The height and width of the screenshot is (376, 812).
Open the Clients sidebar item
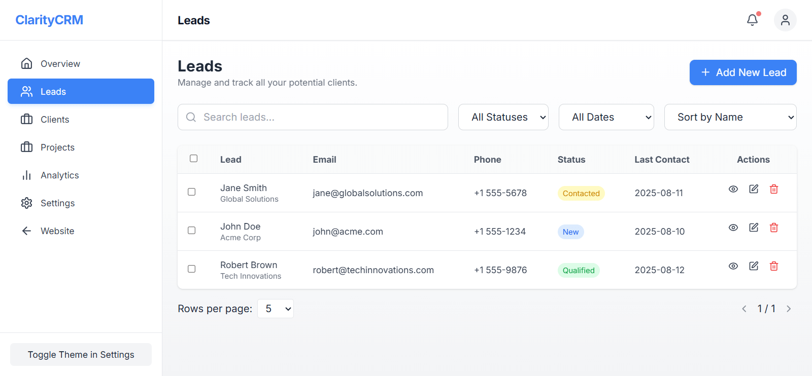pyautogui.click(x=55, y=120)
